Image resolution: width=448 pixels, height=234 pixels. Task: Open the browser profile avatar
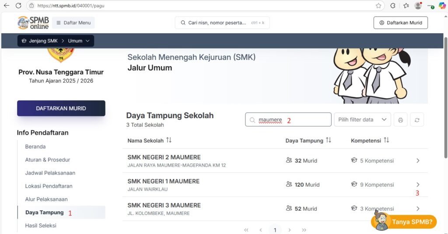click(418, 5)
